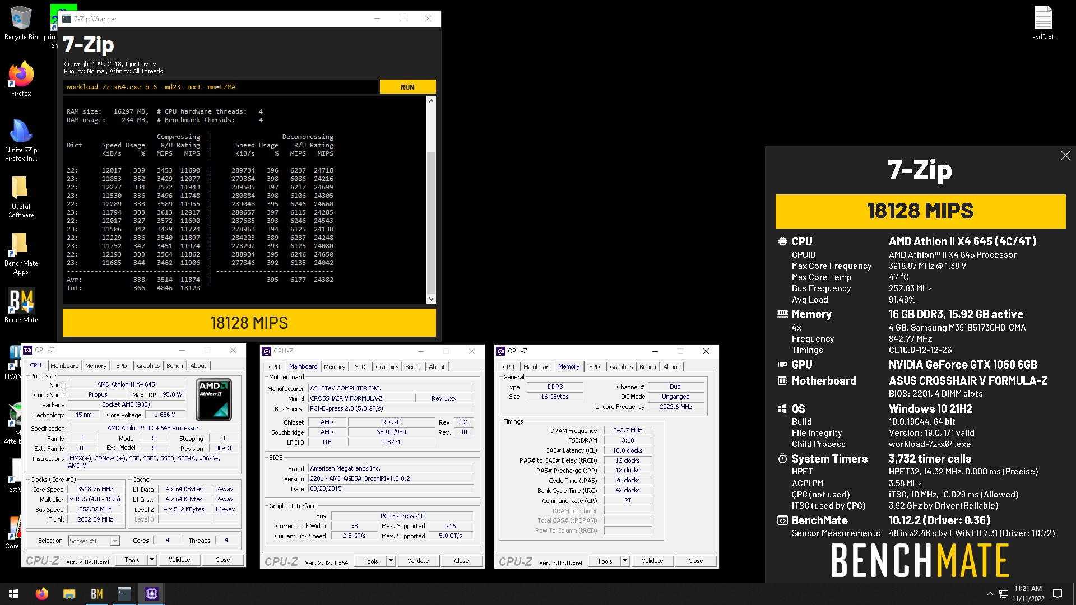Open SPD tab in left CPU-Z window
1076x605 pixels.
pyautogui.click(x=122, y=366)
